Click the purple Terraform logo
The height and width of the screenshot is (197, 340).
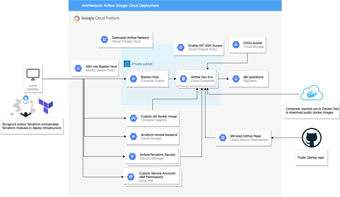click(x=46, y=106)
